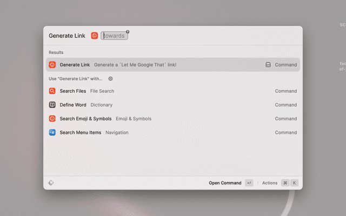Click the orange Generate Link icon in search bar

[x=95, y=36]
